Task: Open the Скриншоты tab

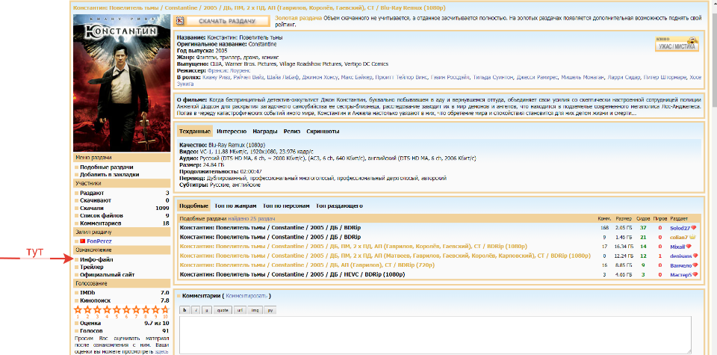Action: (x=323, y=132)
